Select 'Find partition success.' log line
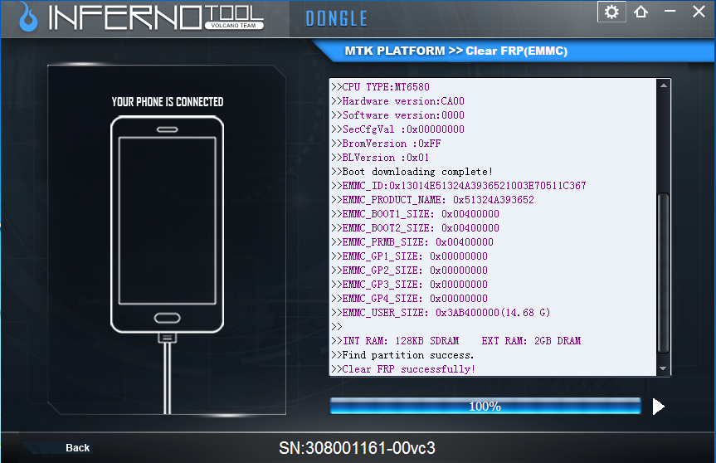 point(402,355)
